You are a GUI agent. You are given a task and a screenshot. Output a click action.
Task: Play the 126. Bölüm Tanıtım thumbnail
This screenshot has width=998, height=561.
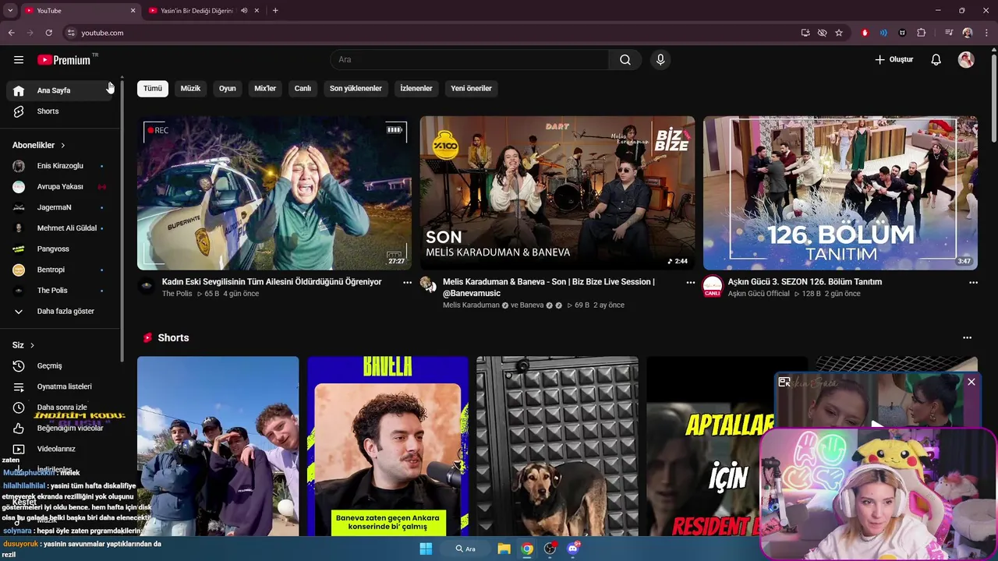pyautogui.click(x=841, y=193)
